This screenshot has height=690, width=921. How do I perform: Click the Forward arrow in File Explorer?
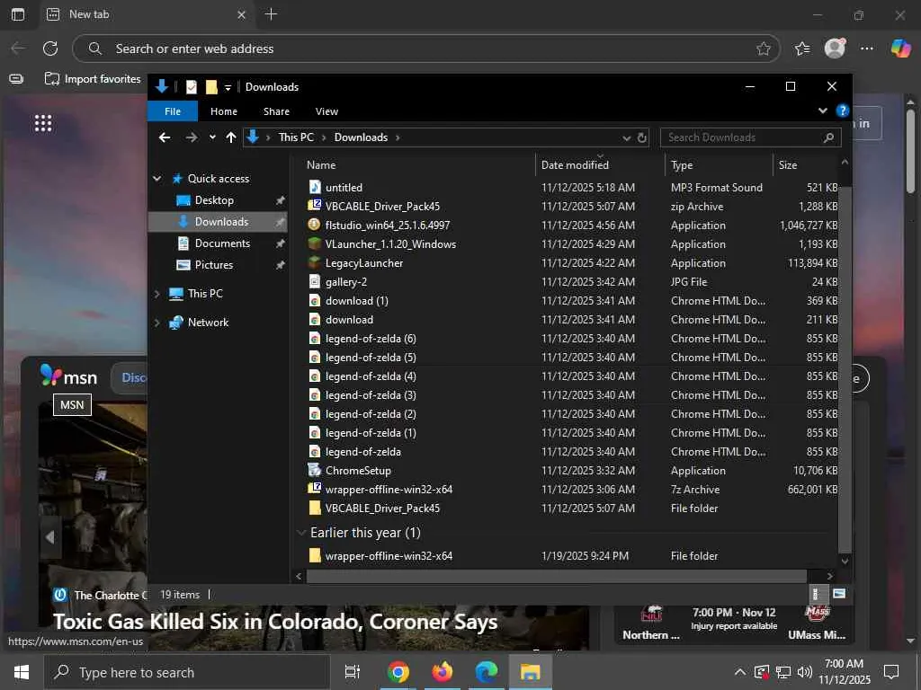coord(192,137)
